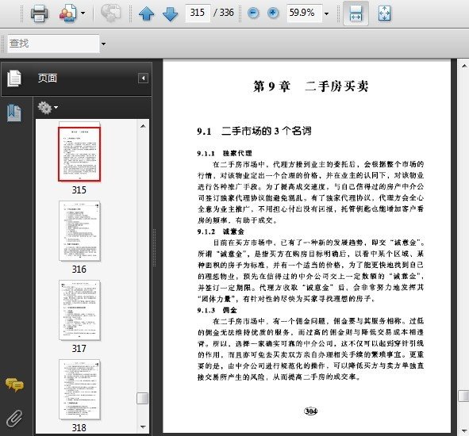
Task: Select page 316 thumbnail
Action: coord(79,231)
